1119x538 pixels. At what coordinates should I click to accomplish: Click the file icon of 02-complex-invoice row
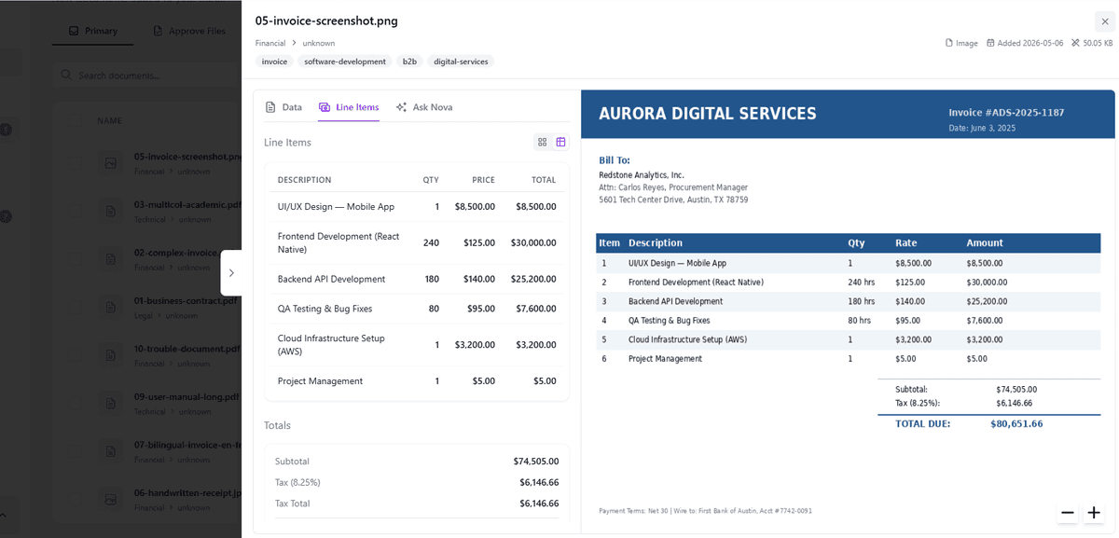pyautogui.click(x=110, y=259)
